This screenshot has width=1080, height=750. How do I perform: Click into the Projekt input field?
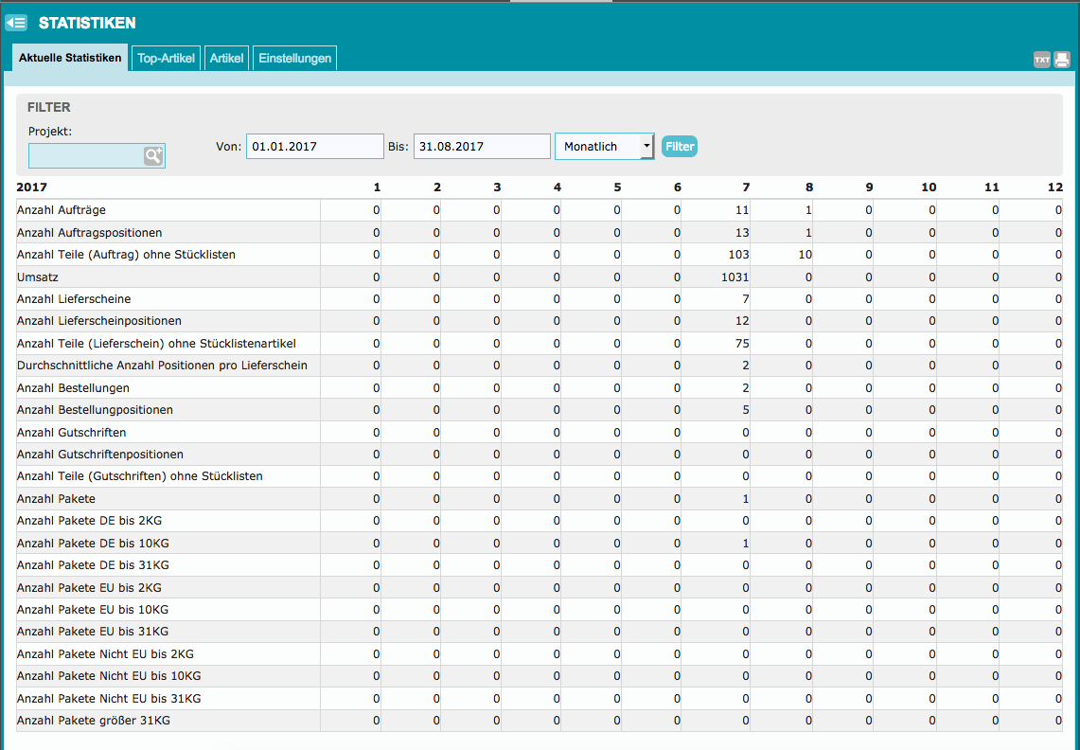point(85,156)
